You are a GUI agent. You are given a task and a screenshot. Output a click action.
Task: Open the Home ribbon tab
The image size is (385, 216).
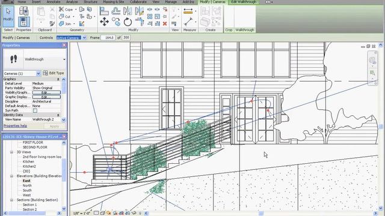[22, 2]
